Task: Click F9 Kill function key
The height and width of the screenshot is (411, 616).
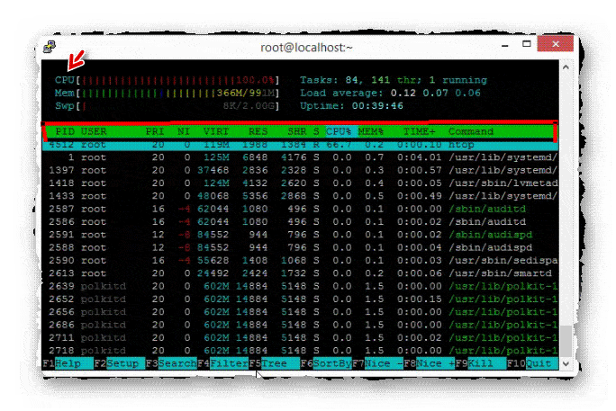Action: pos(481,363)
